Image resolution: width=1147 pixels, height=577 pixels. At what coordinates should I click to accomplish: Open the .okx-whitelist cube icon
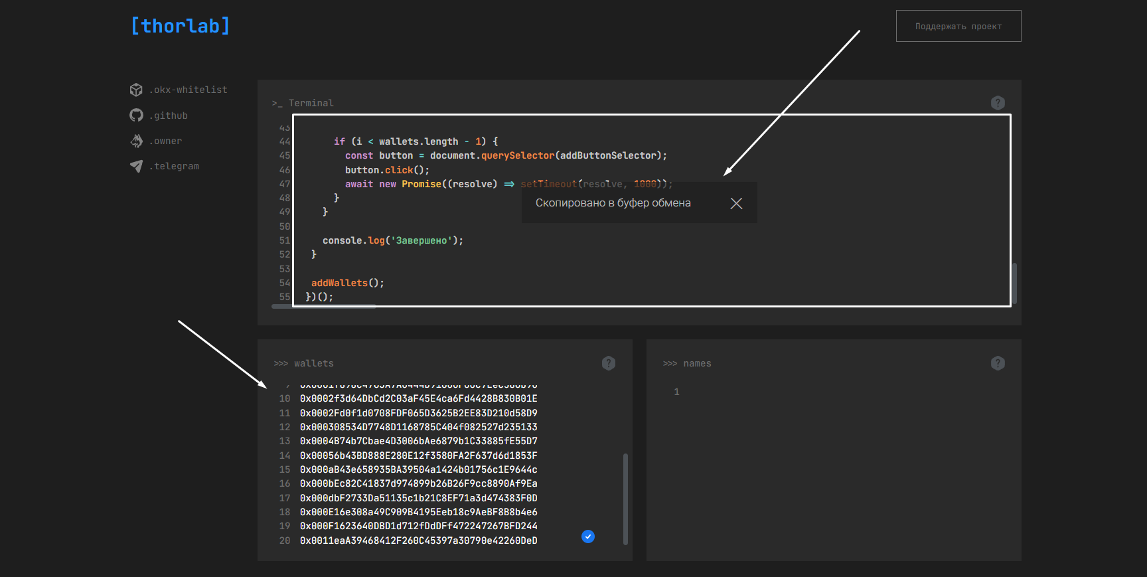[136, 90]
